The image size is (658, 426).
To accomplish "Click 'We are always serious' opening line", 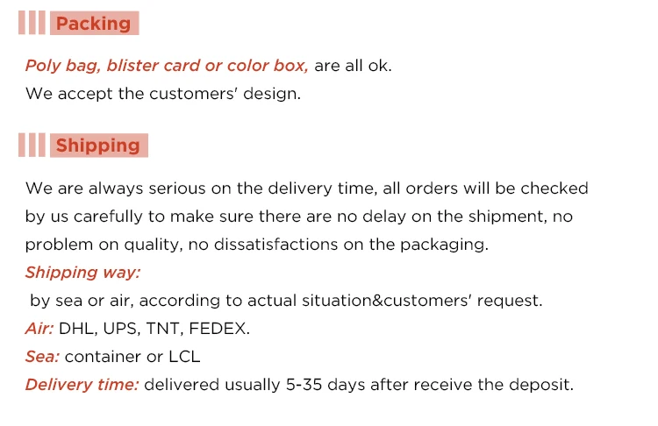I will pyautogui.click(x=306, y=188).
